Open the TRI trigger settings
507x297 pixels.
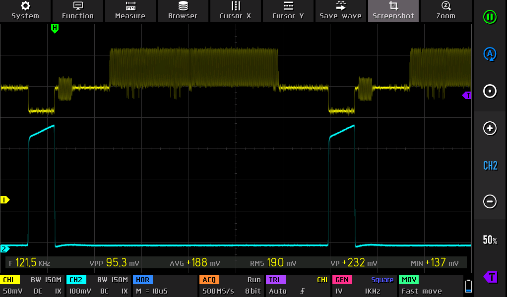(x=297, y=286)
